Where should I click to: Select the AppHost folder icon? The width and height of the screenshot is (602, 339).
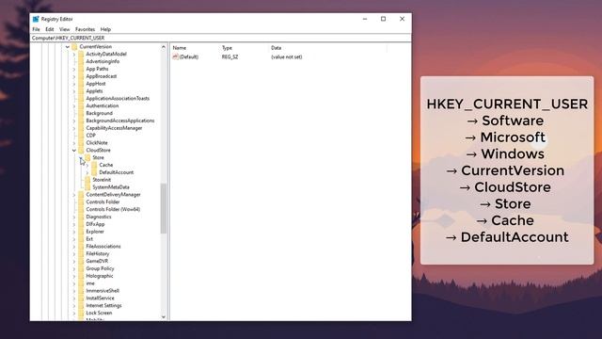81,84
